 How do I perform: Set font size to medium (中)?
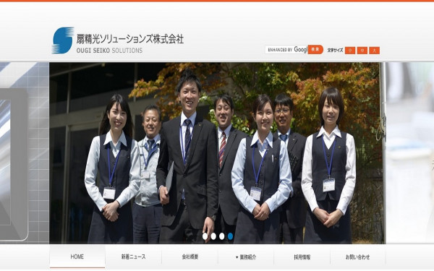click(362, 51)
